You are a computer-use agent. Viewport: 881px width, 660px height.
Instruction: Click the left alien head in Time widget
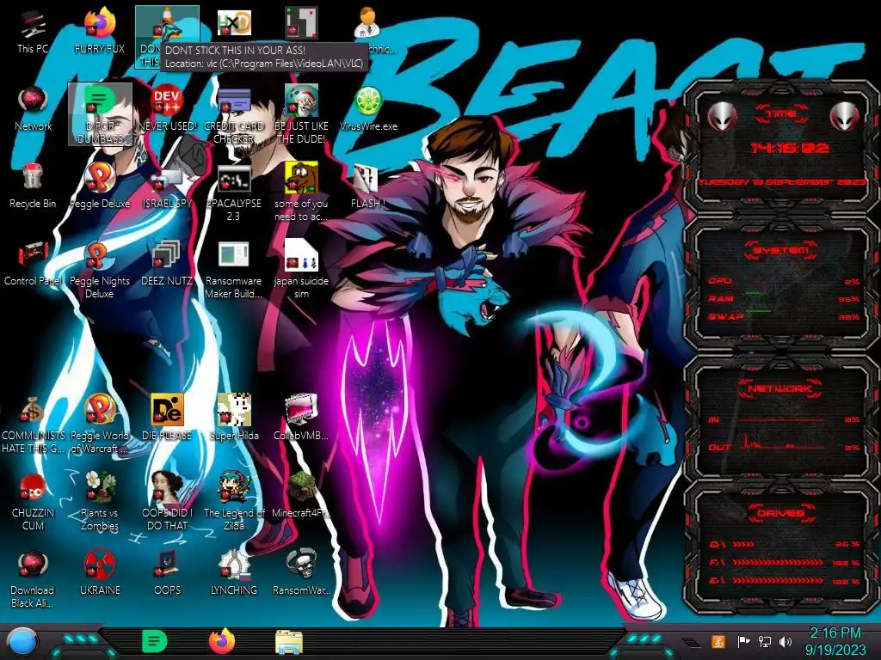click(x=722, y=117)
